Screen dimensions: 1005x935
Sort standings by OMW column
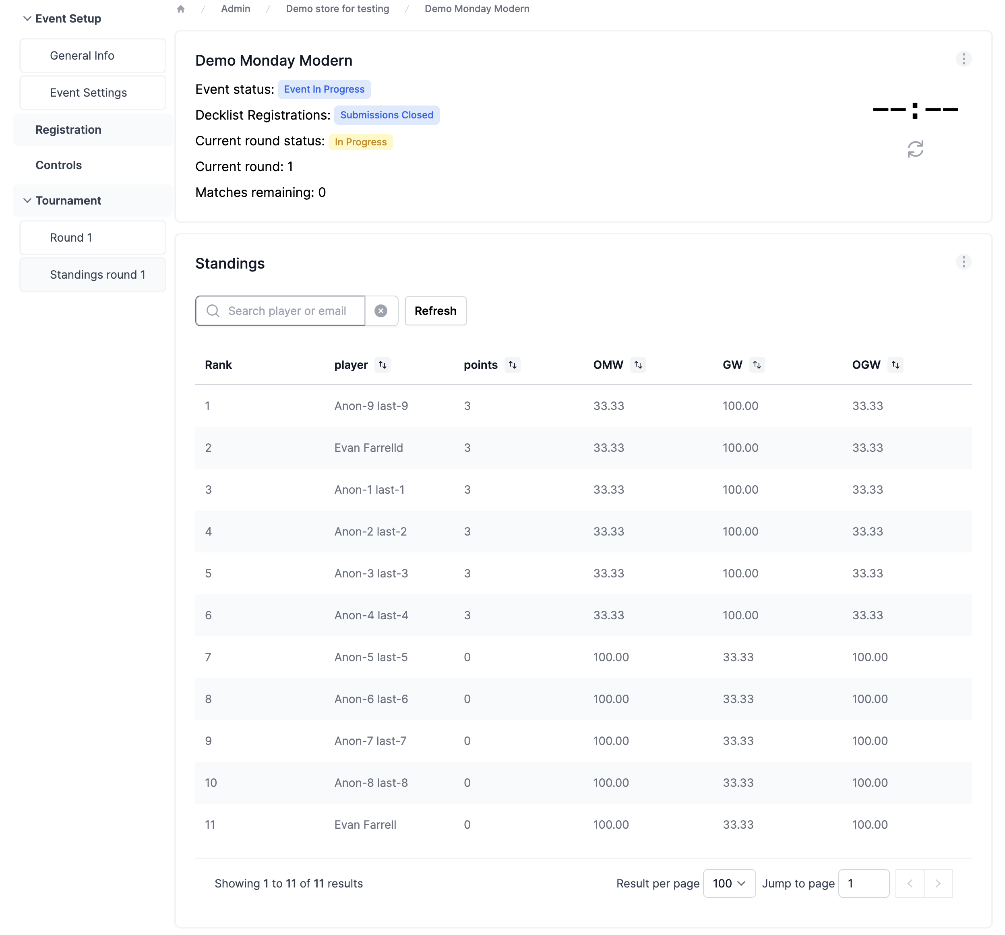(637, 365)
